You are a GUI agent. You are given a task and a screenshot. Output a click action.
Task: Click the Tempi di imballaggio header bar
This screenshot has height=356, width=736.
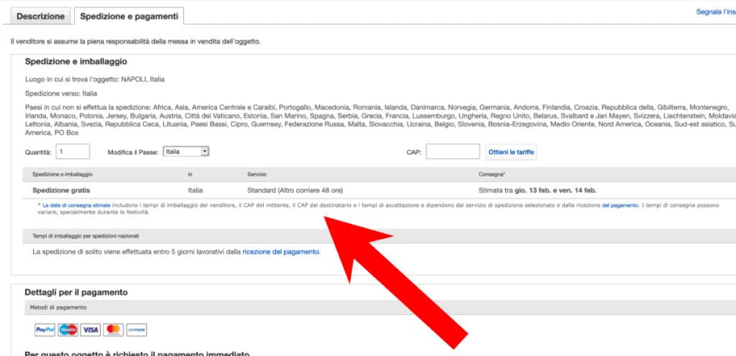(379, 235)
